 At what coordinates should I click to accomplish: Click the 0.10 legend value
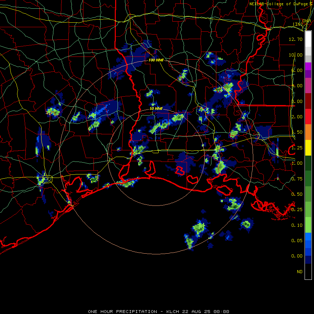(x=297, y=225)
